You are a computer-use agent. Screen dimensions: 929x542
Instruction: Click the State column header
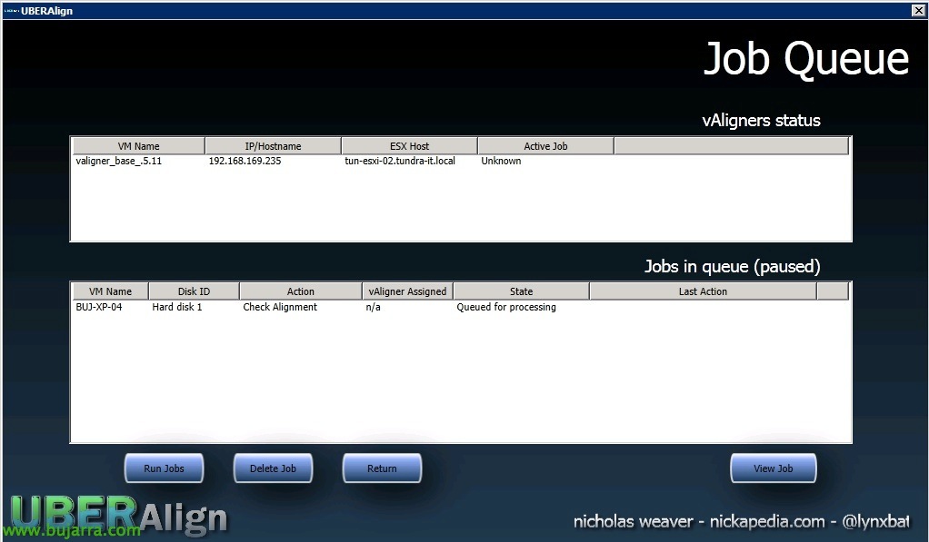pyautogui.click(x=522, y=291)
